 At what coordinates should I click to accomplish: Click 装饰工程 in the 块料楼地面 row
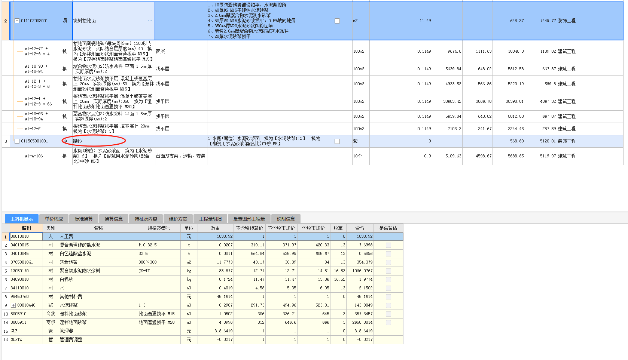tap(575, 21)
